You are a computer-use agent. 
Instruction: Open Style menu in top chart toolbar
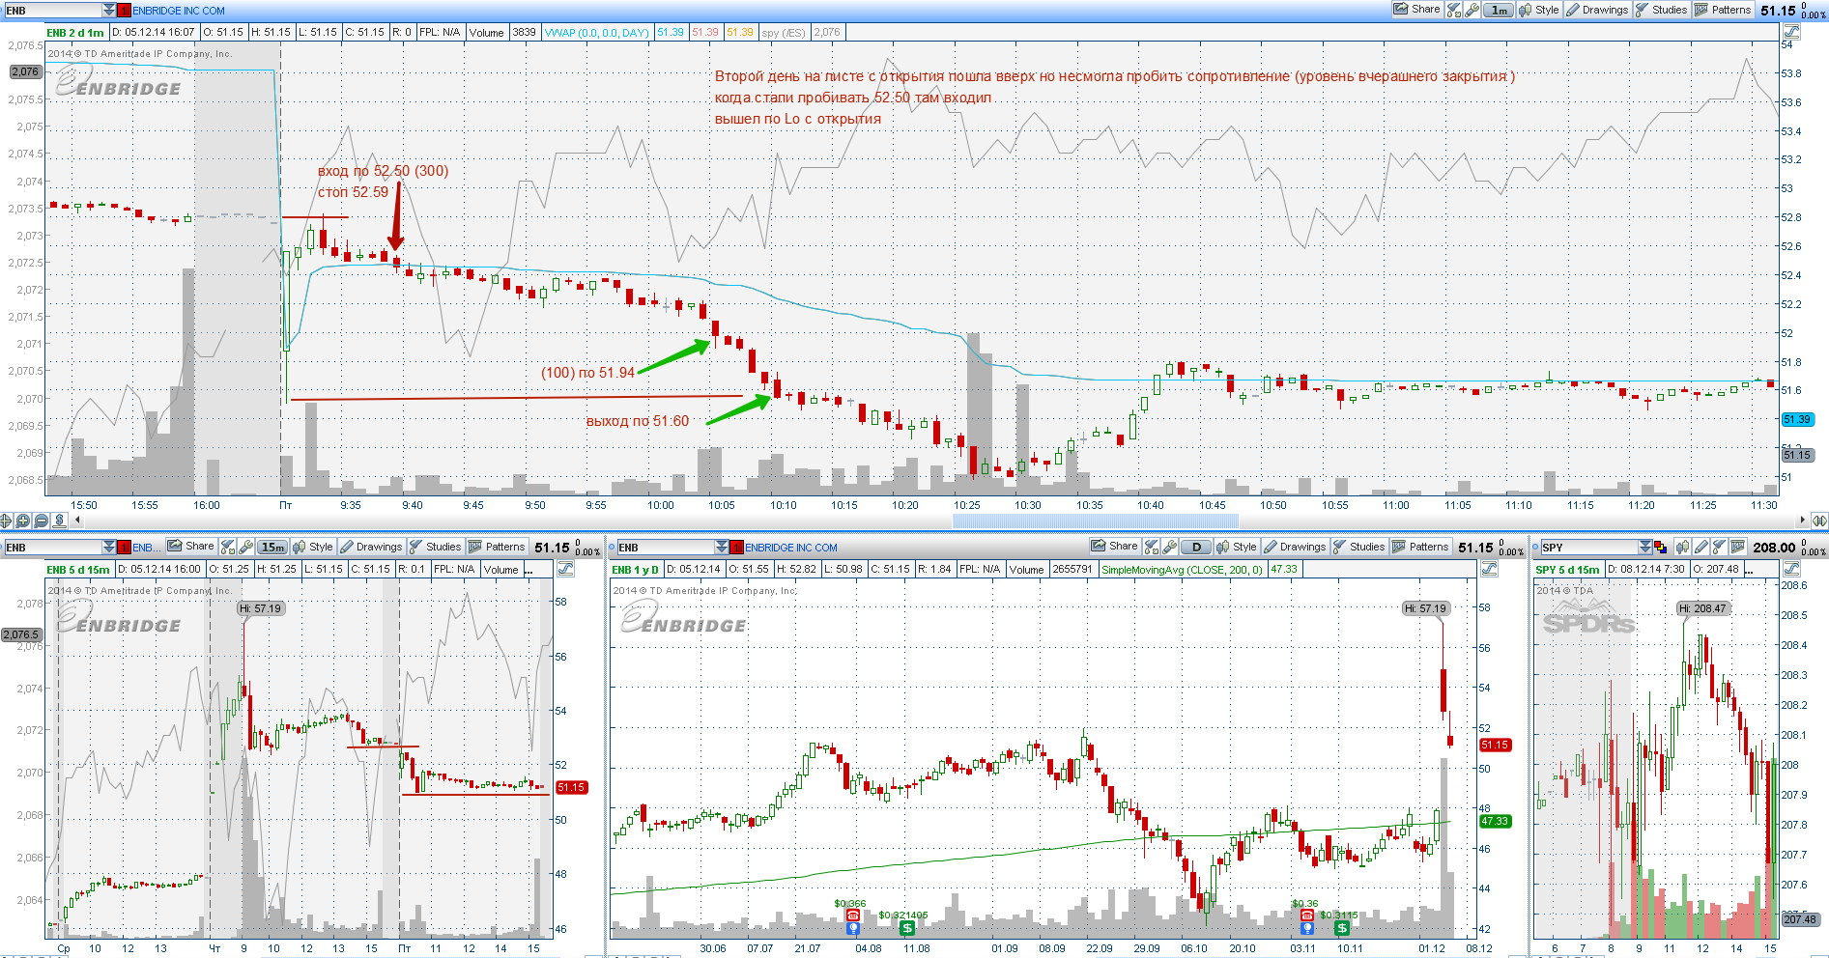[1538, 10]
